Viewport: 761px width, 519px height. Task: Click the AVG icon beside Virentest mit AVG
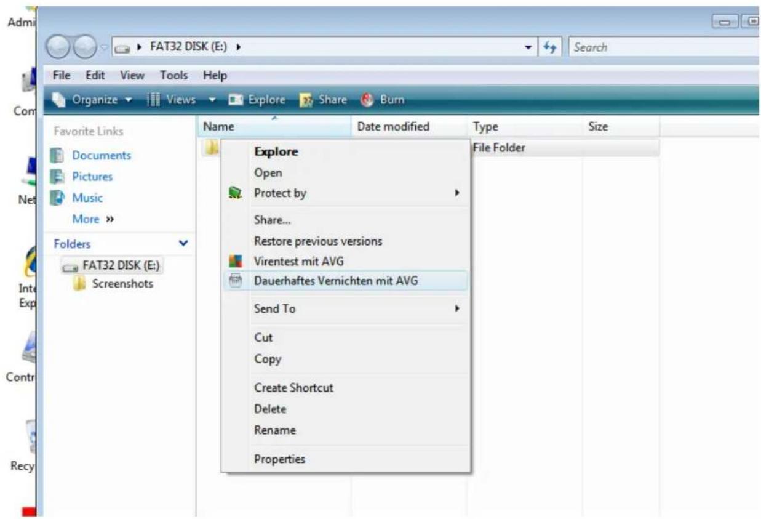coord(235,261)
